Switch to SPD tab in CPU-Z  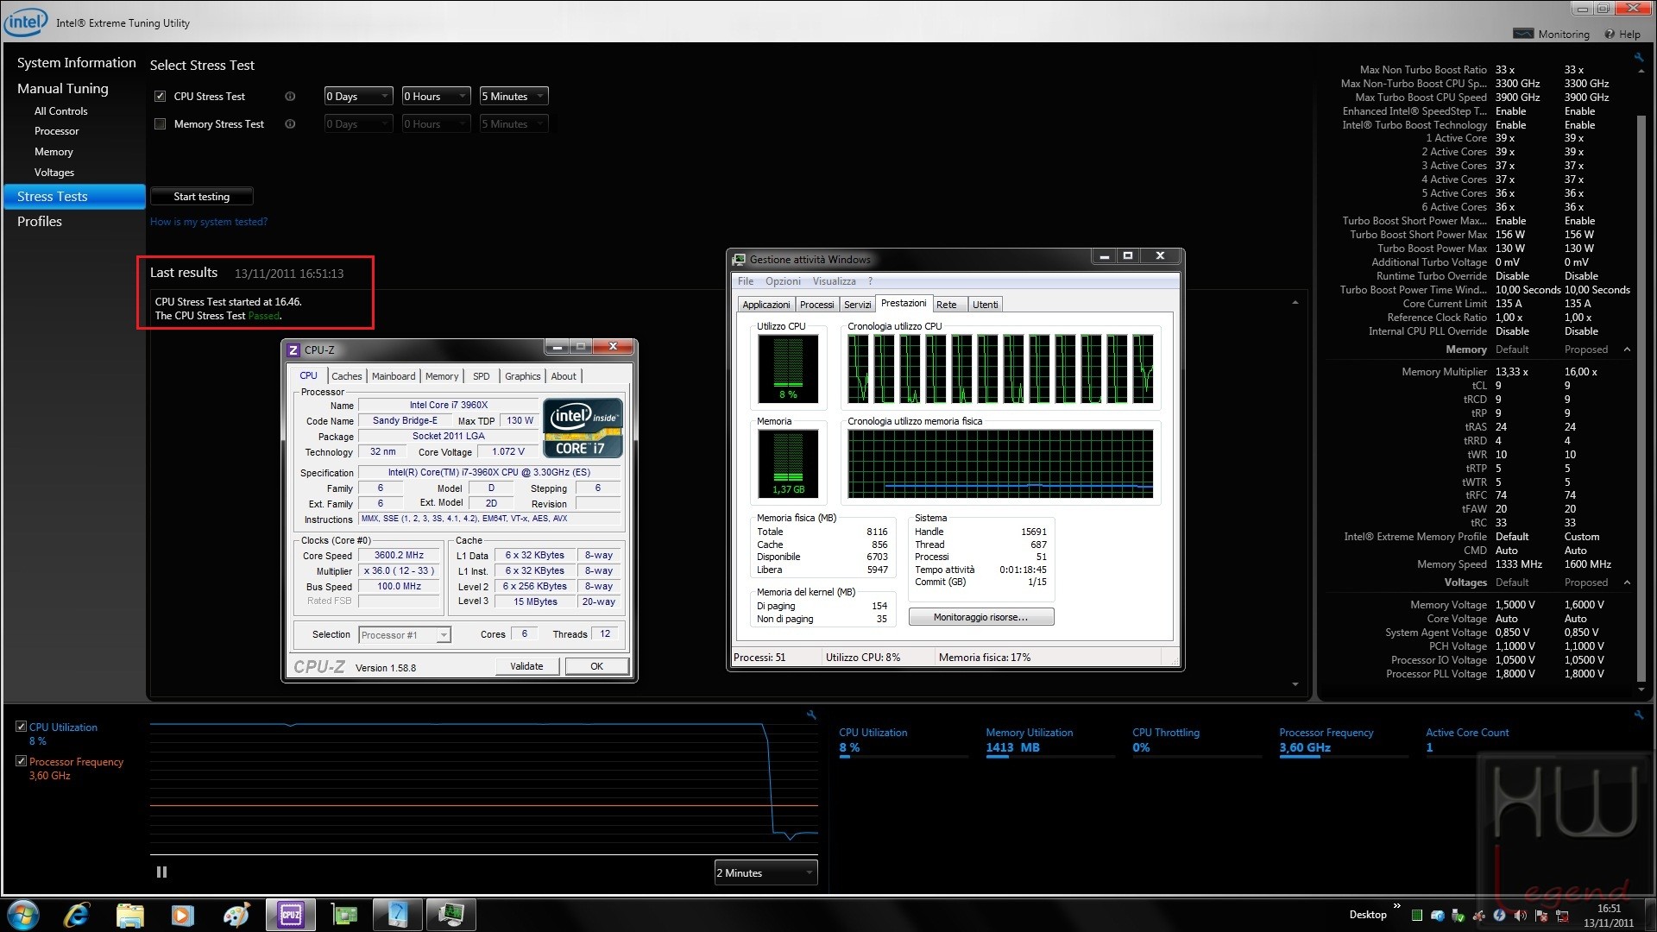pyautogui.click(x=481, y=376)
